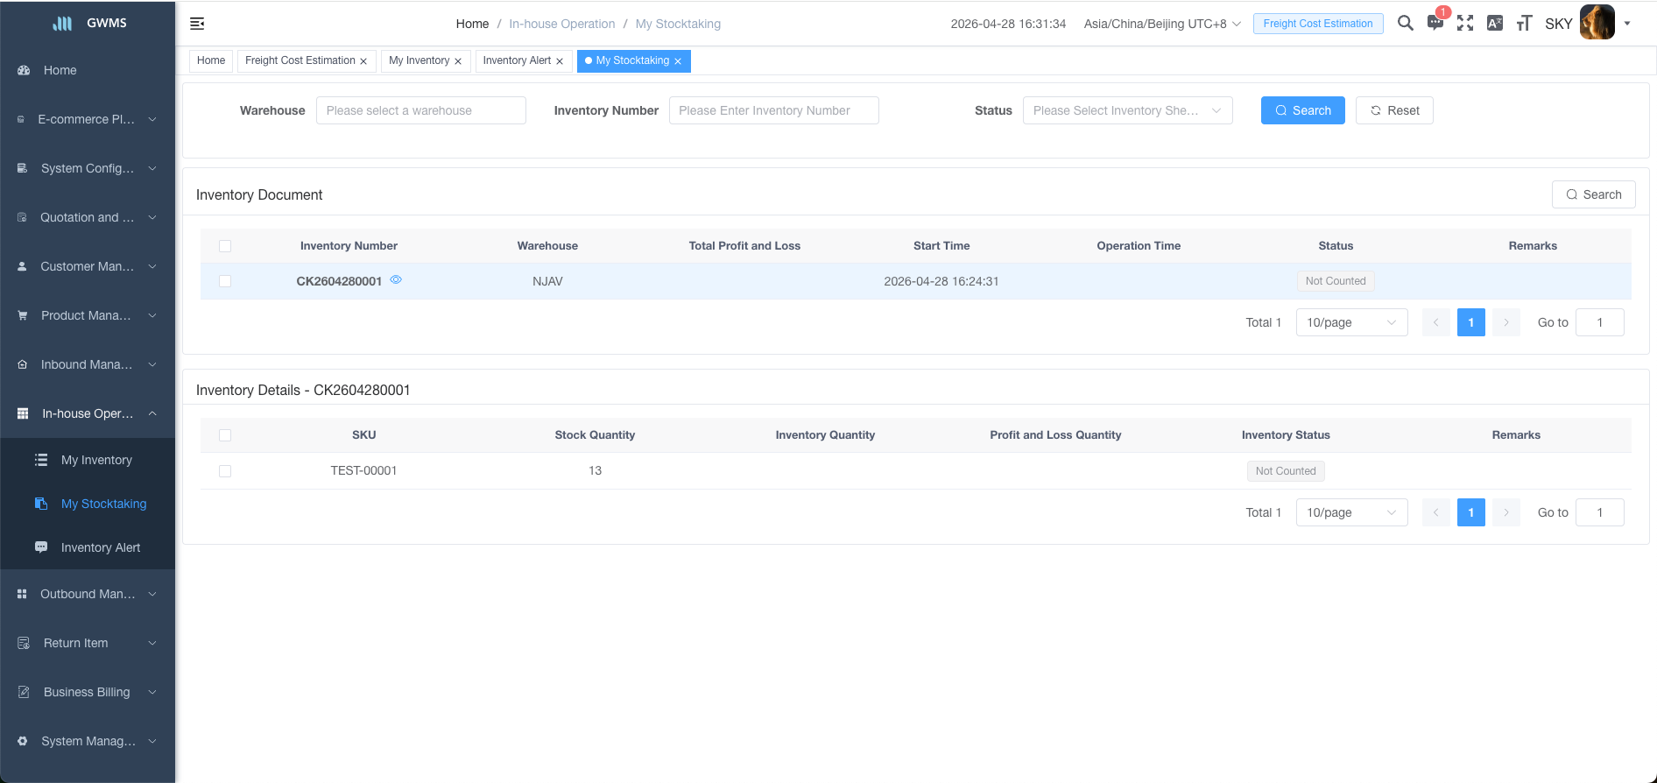The height and width of the screenshot is (783, 1657).
Task: Click the Inventory Alert chat icon
Action: [x=41, y=547]
